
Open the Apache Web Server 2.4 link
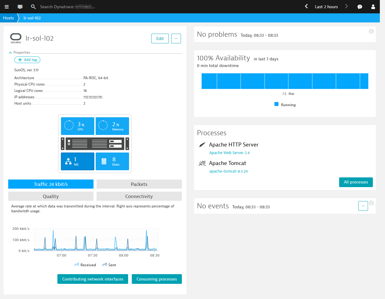(x=230, y=153)
